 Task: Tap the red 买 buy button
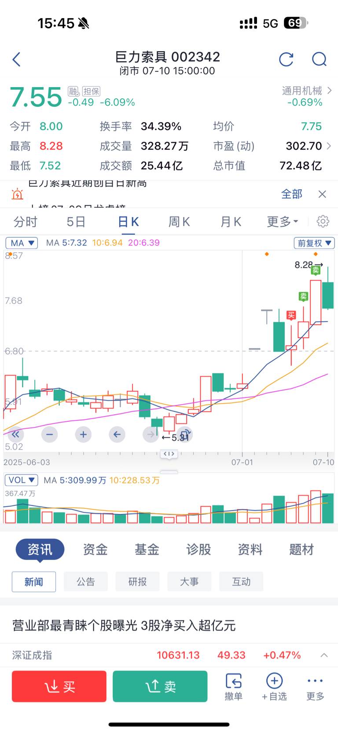[59, 686]
